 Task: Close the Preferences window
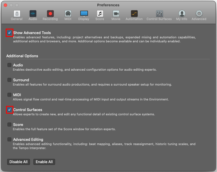(x=5, y=5)
